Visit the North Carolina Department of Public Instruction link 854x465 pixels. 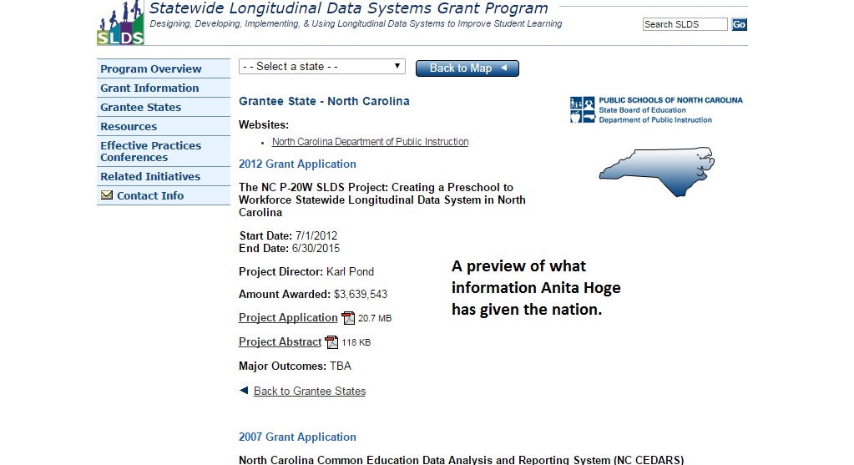(370, 142)
